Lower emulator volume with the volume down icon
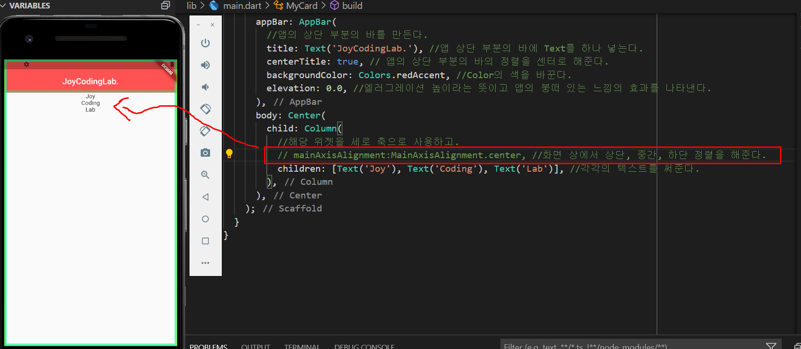The width and height of the screenshot is (801, 349). 205,87
